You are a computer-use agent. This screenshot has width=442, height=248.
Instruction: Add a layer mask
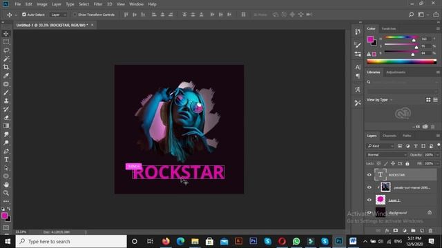coord(396,231)
